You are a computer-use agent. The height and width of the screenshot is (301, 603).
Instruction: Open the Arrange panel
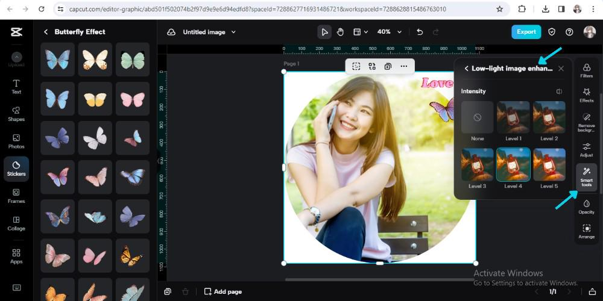pyautogui.click(x=587, y=232)
